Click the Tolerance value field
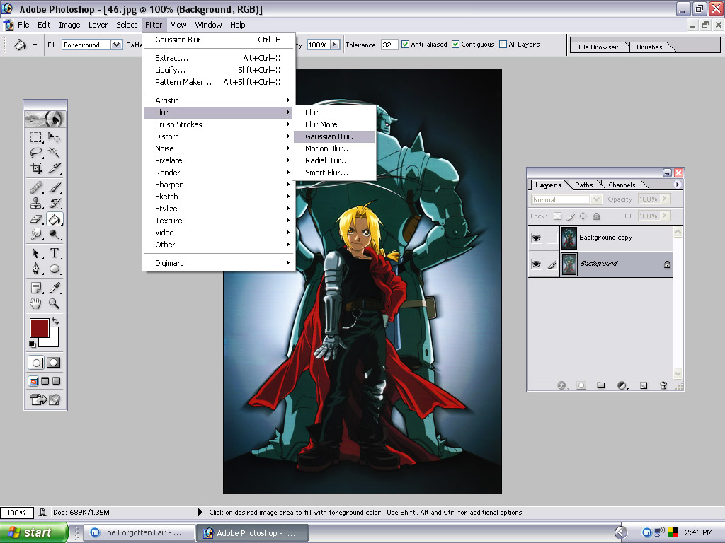Screen dimensions: 725x543 pyautogui.click(x=389, y=45)
